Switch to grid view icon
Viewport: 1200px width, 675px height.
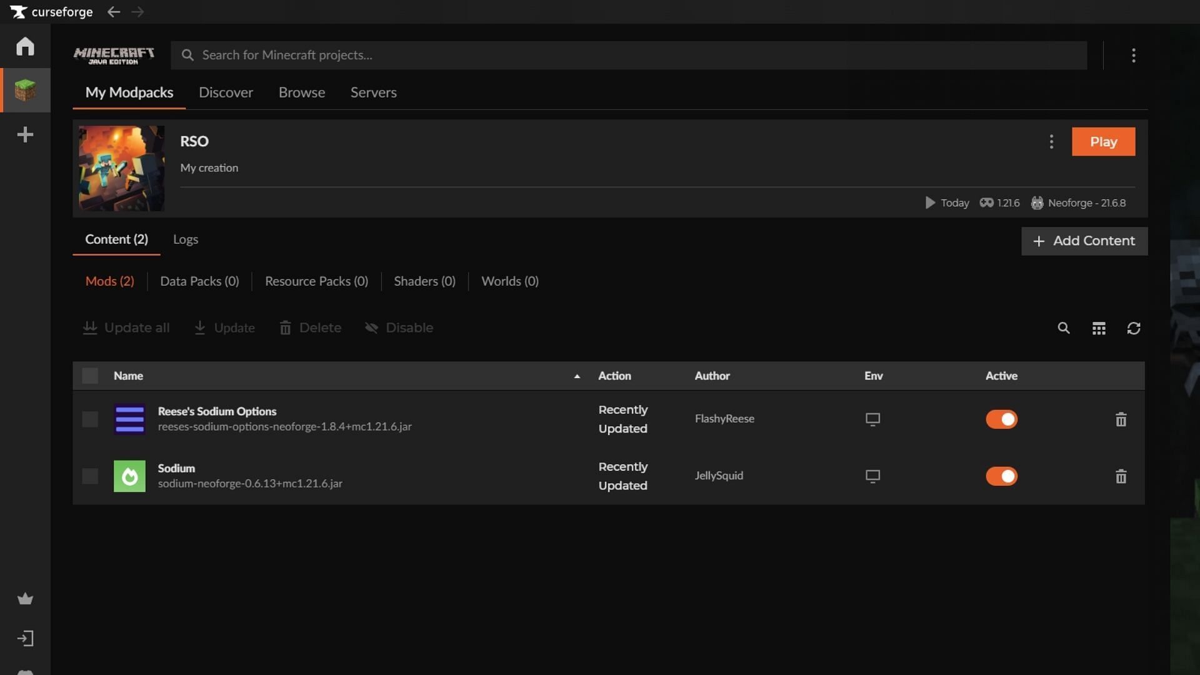(x=1099, y=328)
